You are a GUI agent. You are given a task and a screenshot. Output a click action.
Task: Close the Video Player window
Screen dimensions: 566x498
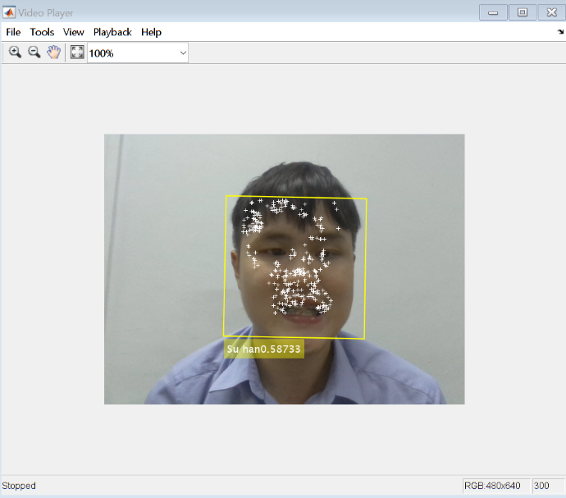[551, 12]
